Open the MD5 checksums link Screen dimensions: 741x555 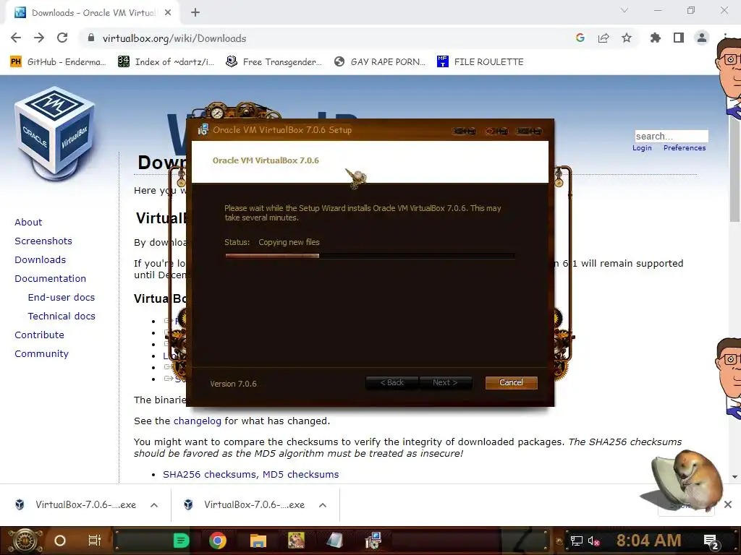tap(300, 474)
